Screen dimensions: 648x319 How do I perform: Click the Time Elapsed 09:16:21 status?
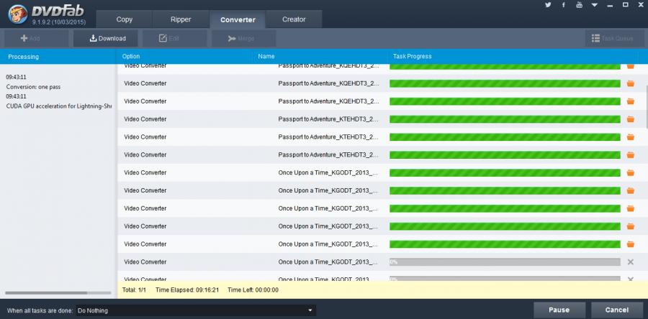[186, 290]
